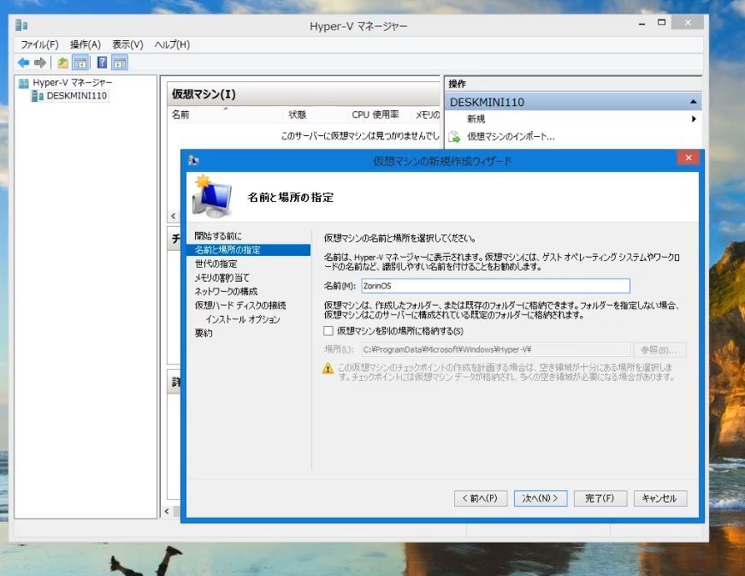Image resolution: width=745 pixels, height=576 pixels.
Task: Open the ファイル(F) menu
Action: point(39,45)
